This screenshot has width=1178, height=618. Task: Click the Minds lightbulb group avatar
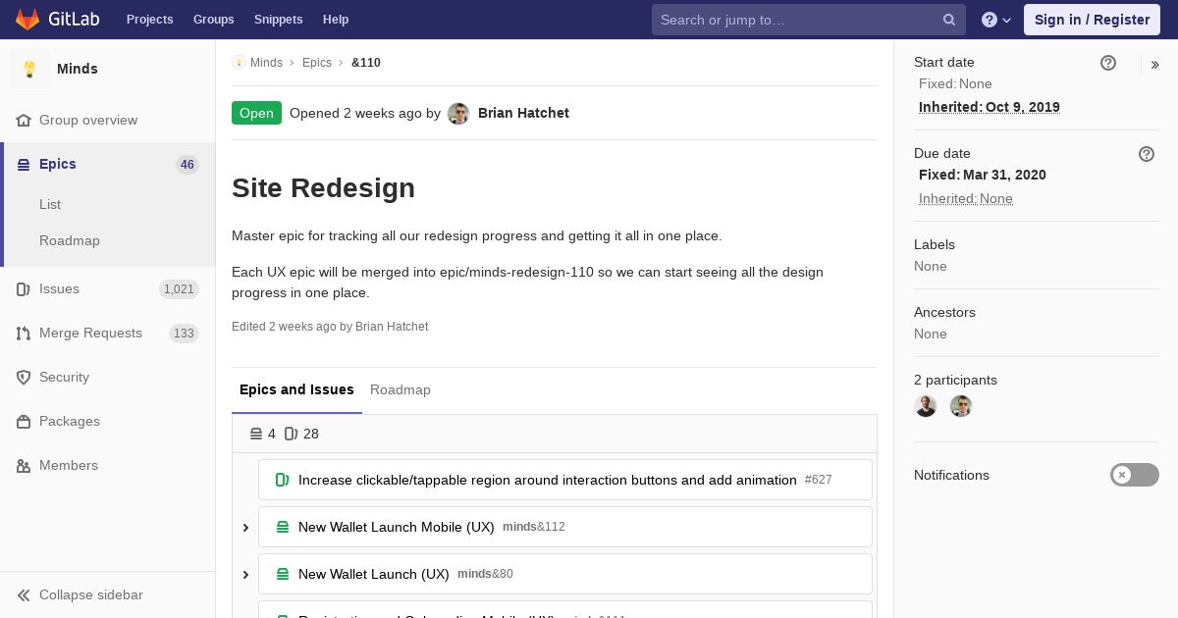coord(29,69)
